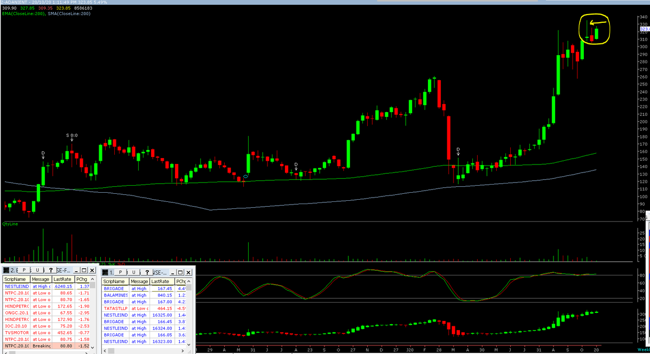
Task: Click left arrow of window 1 horizontal scrollbar
Action: (105, 351)
